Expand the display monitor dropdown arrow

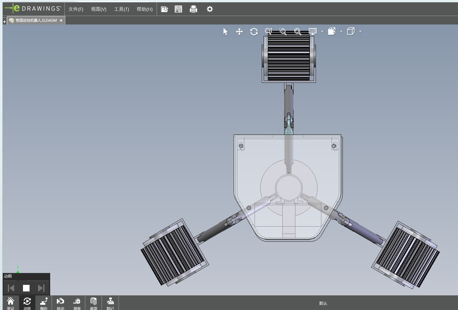click(x=322, y=31)
